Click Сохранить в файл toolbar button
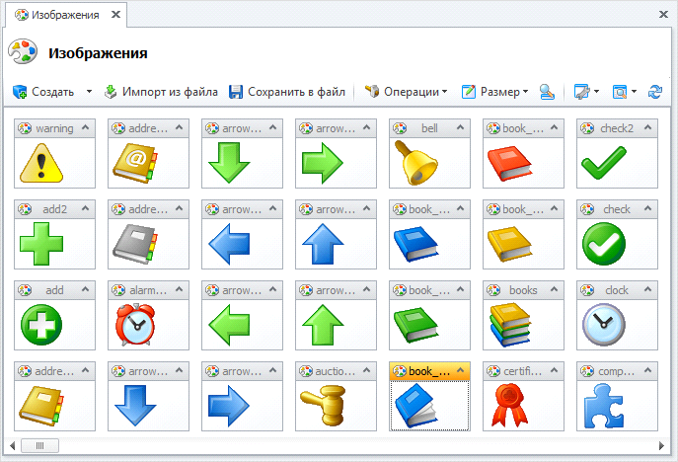Viewport: 678px width, 462px height. (287, 92)
